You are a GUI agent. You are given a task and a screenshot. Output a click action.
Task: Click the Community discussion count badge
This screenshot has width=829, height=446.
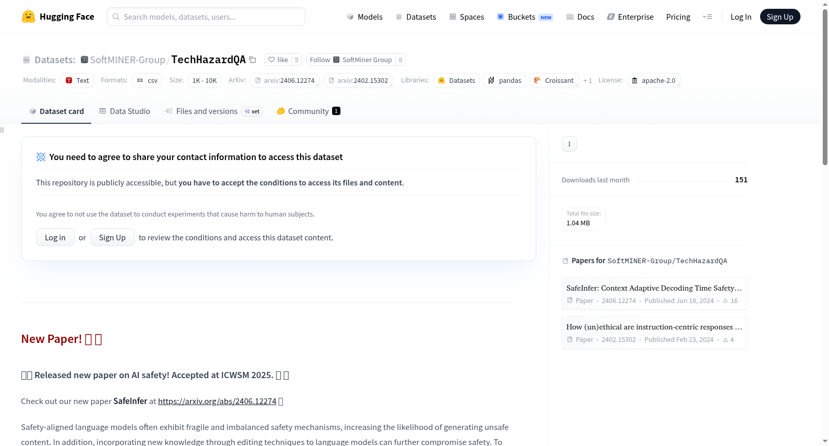click(x=336, y=111)
